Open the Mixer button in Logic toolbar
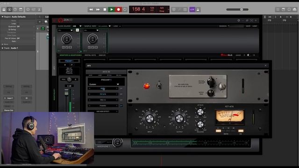The height and width of the screenshot is (168, 299). [34, 9]
